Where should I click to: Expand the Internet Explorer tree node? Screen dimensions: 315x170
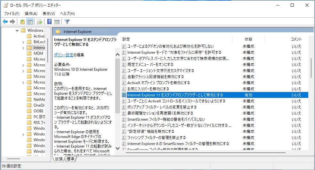23,48
